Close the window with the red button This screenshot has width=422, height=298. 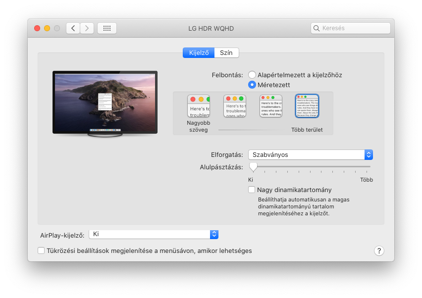click(37, 28)
